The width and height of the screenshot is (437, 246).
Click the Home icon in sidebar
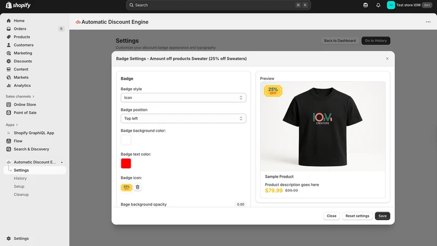click(9, 21)
